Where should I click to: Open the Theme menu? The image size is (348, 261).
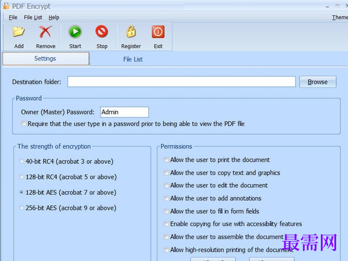340,17
